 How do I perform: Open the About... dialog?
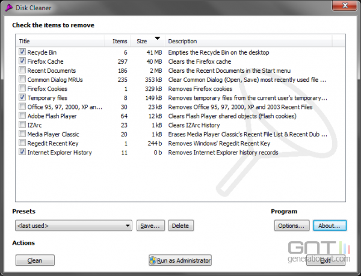(330, 225)
